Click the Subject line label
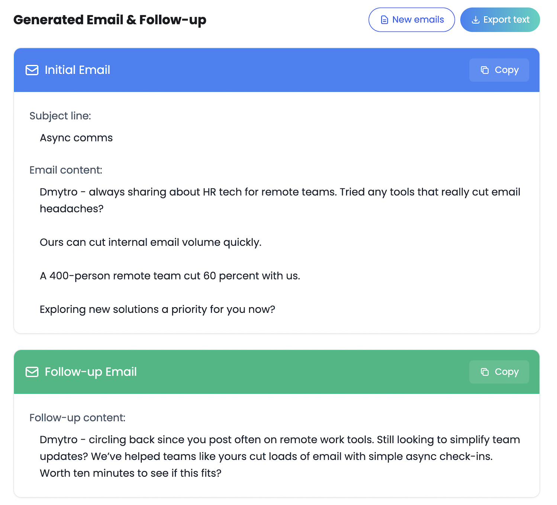This screenshot has height=505, width=557. [x=60, y=116]
